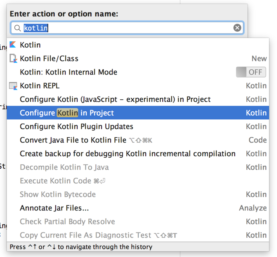Click the 'Enter action or option name:' heading
The image size is (277, 257).
click(64, 14)
